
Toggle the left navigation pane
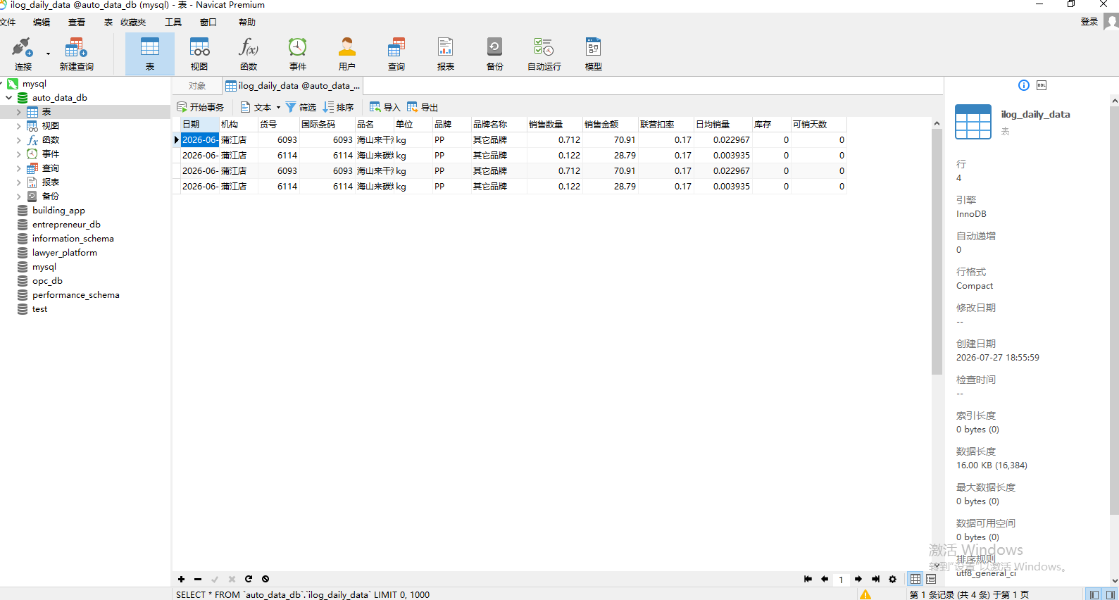tap(1094, 594)
